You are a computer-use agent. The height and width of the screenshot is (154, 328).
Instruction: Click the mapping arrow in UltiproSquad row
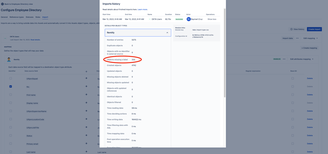point(86,78)
